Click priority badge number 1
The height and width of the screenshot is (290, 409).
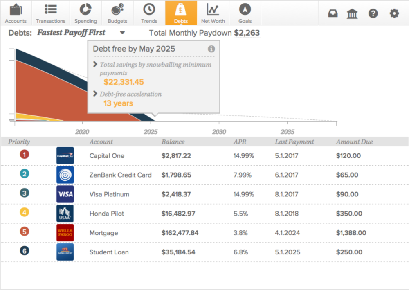click(x=25, y=155)
